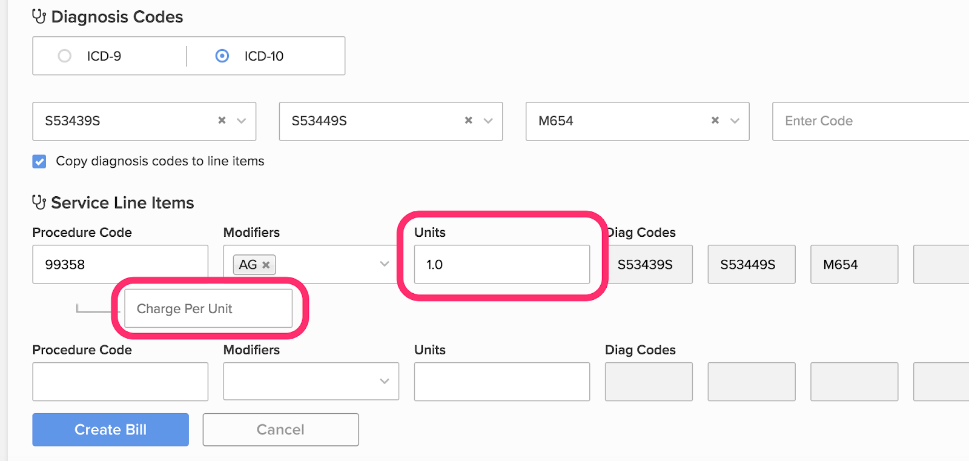The height and width of the screenshot is (461, 969).
Task: Click the Diagnosis Codes stethoscope icon
Action: tap(39, 16)
